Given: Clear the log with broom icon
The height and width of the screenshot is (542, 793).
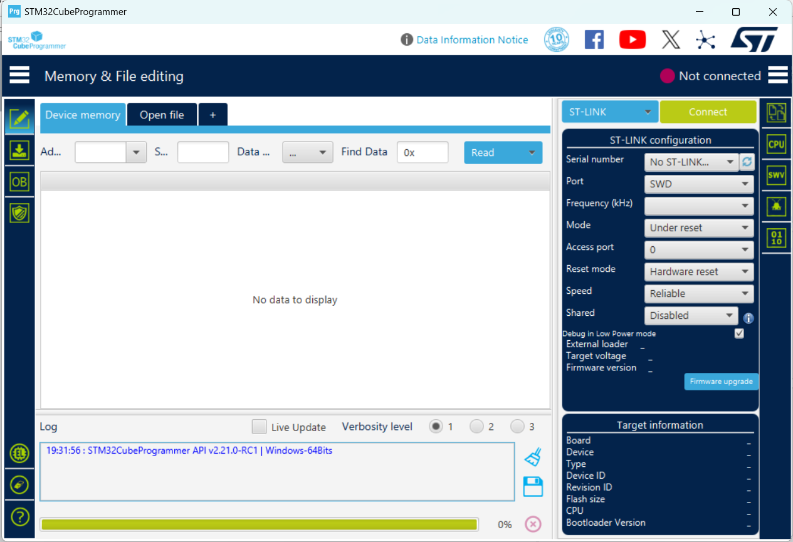Looking at the screenshot, I should coord(532,457).
